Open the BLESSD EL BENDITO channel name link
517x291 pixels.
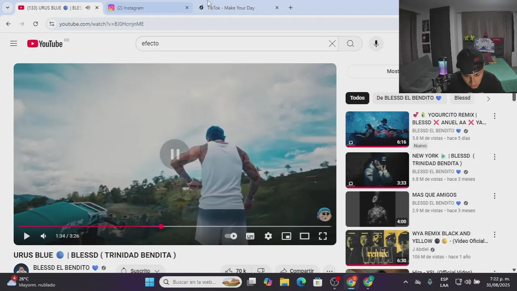point(61,268)
